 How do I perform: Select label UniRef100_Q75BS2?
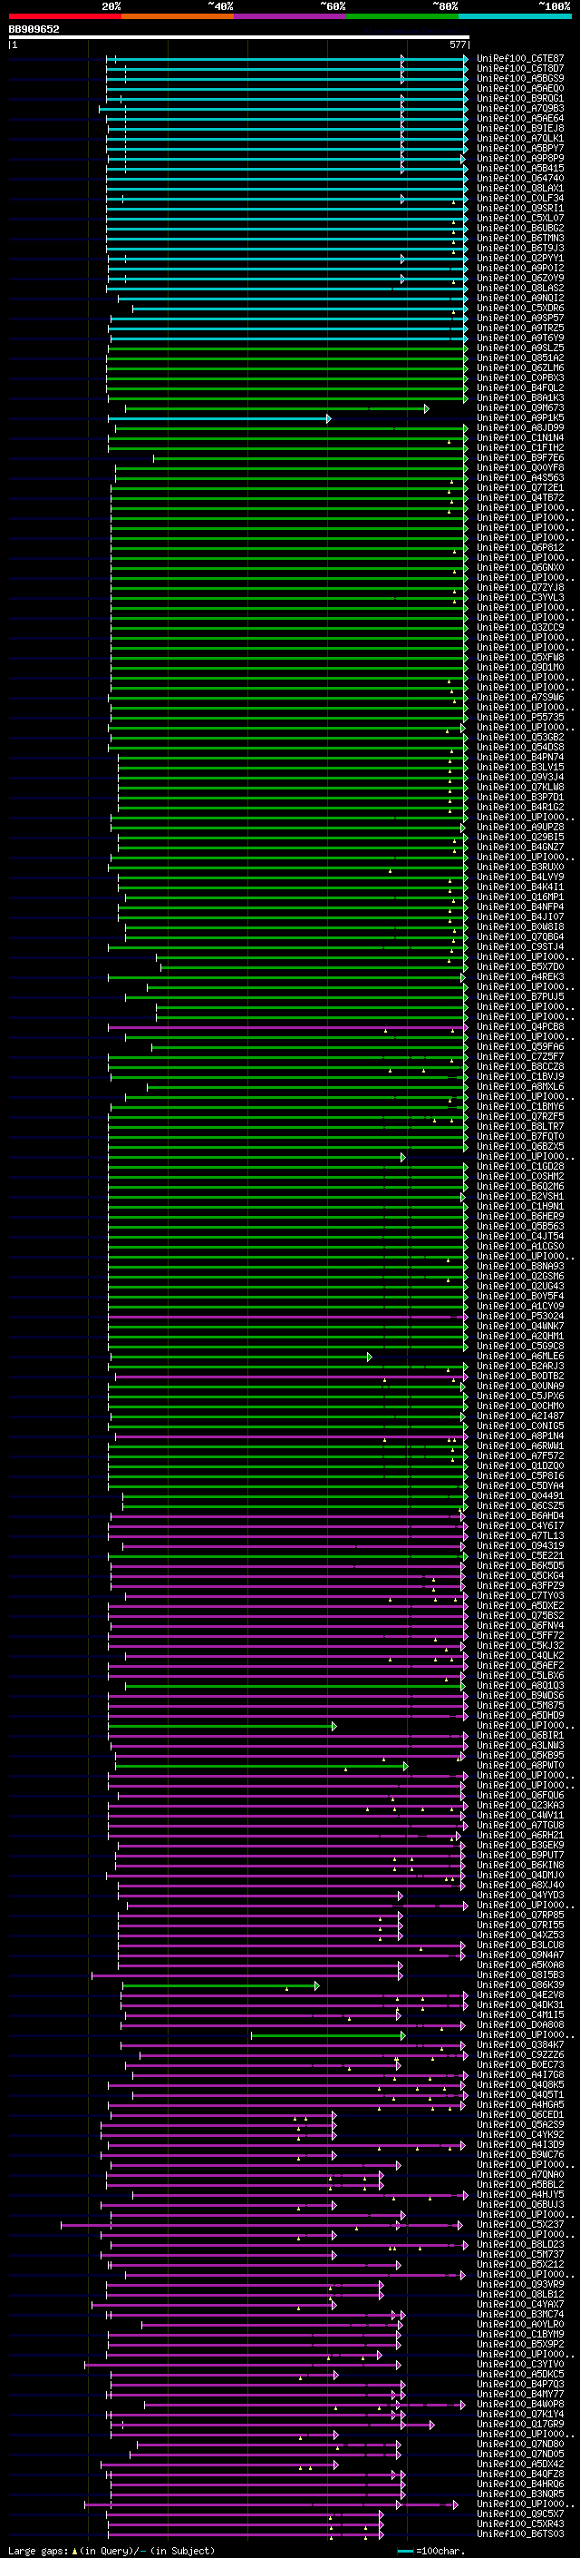[x=520, y=1615]
